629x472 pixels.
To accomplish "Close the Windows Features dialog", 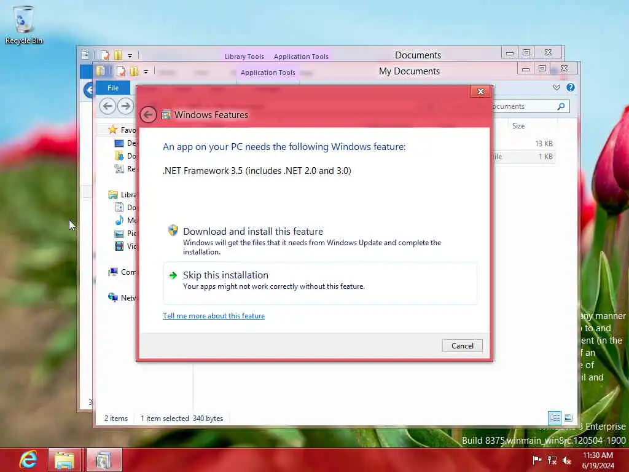I will 480,92.
